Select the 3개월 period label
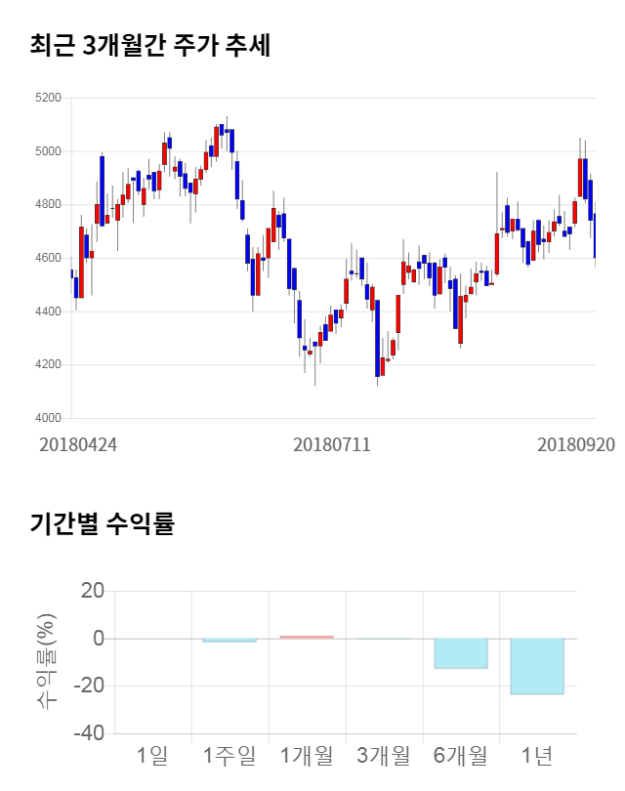Screen dimensions: 625x791 383,755
